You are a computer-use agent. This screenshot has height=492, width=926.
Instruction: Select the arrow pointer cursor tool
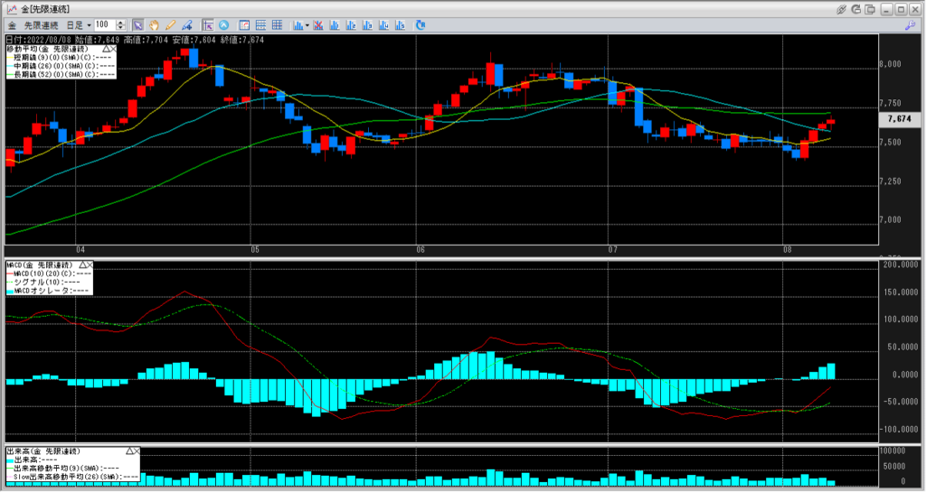click(x=137, y=24)
